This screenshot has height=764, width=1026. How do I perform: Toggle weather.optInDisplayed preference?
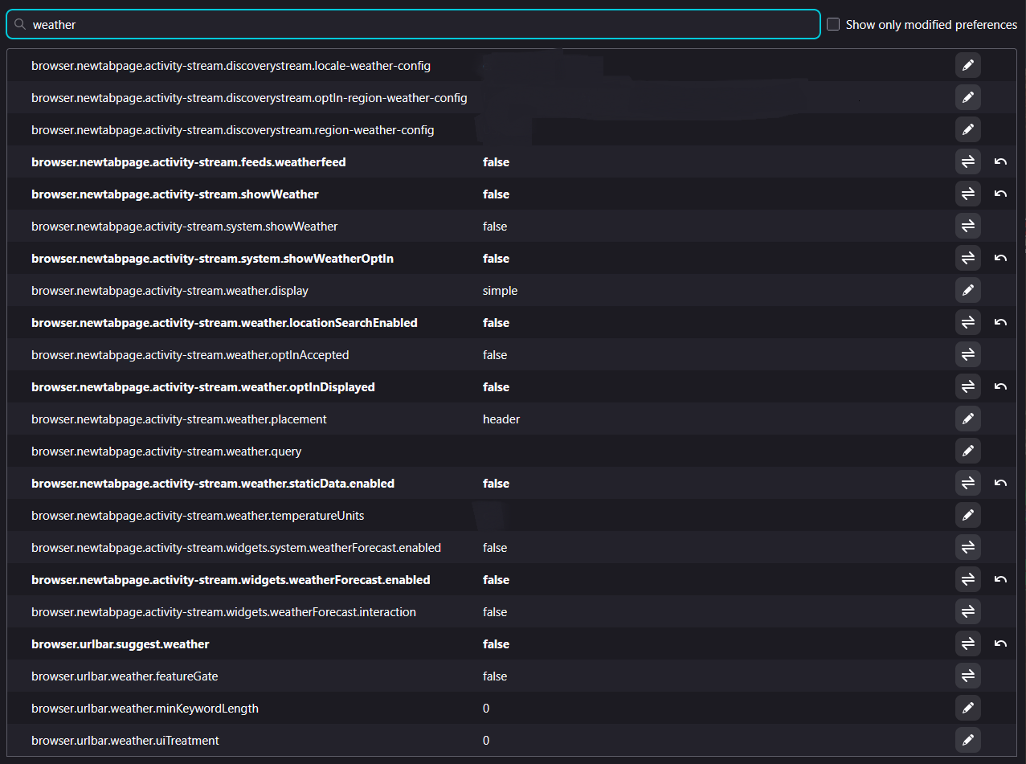point(967,386)
